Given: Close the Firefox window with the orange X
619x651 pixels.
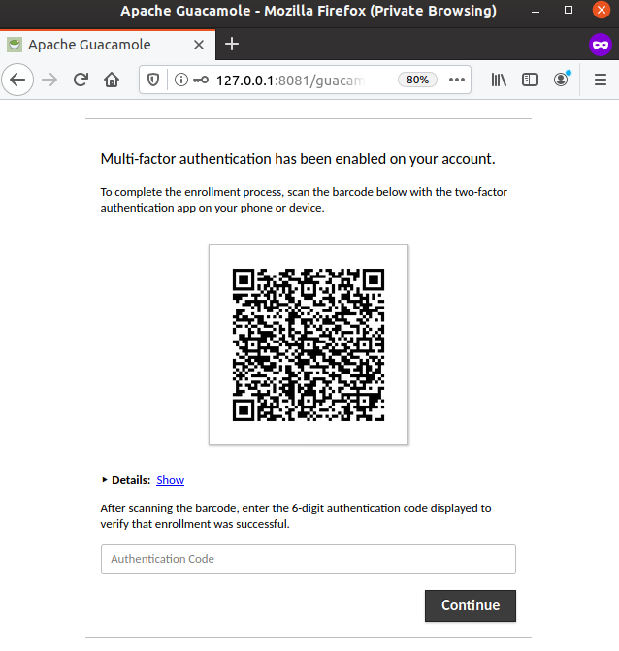Looking at the screenshot, I should coord(602,10).
